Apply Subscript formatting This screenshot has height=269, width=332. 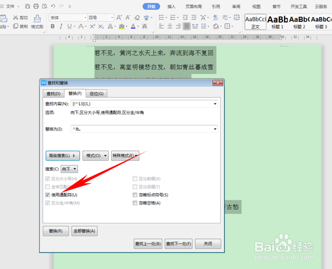click(101, 27)
